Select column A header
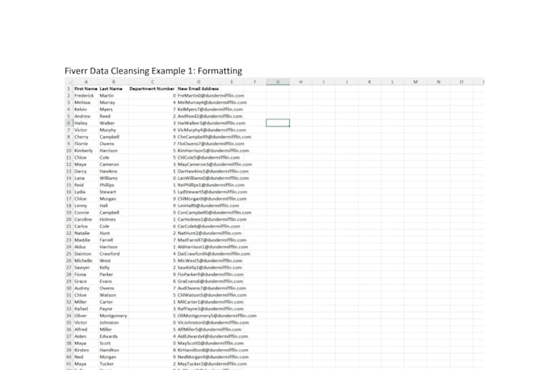 point(86,82)
